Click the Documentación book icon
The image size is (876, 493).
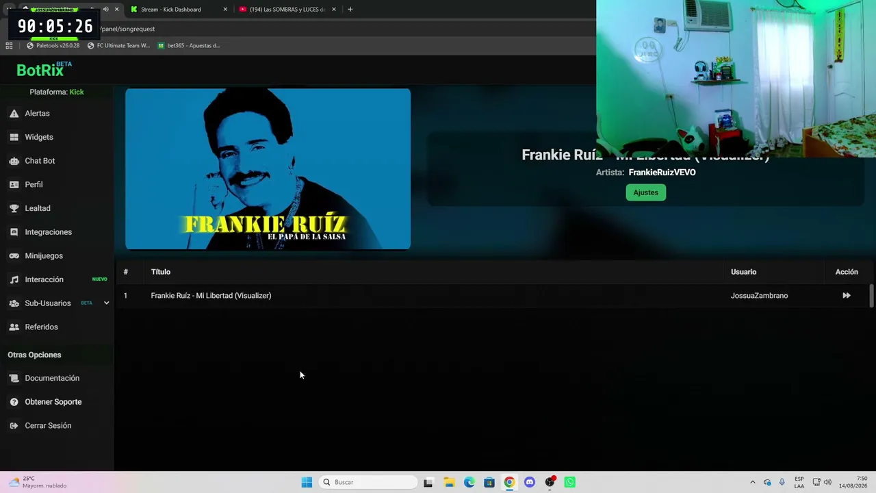pos(14,378)
